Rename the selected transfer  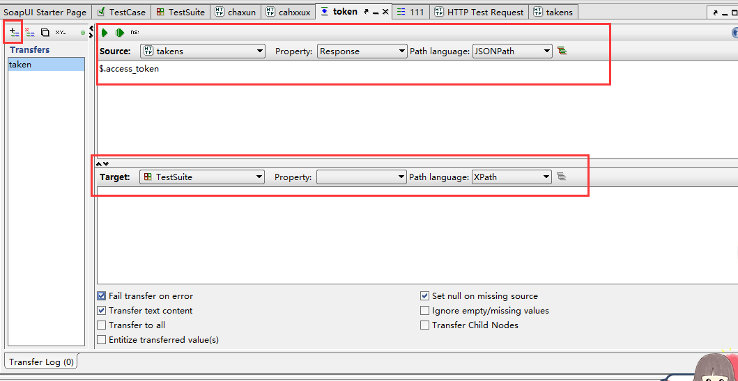click(61, 33)
